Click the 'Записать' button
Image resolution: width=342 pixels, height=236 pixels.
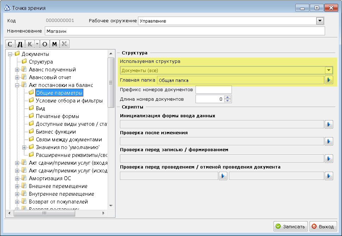tap(290, 226)
